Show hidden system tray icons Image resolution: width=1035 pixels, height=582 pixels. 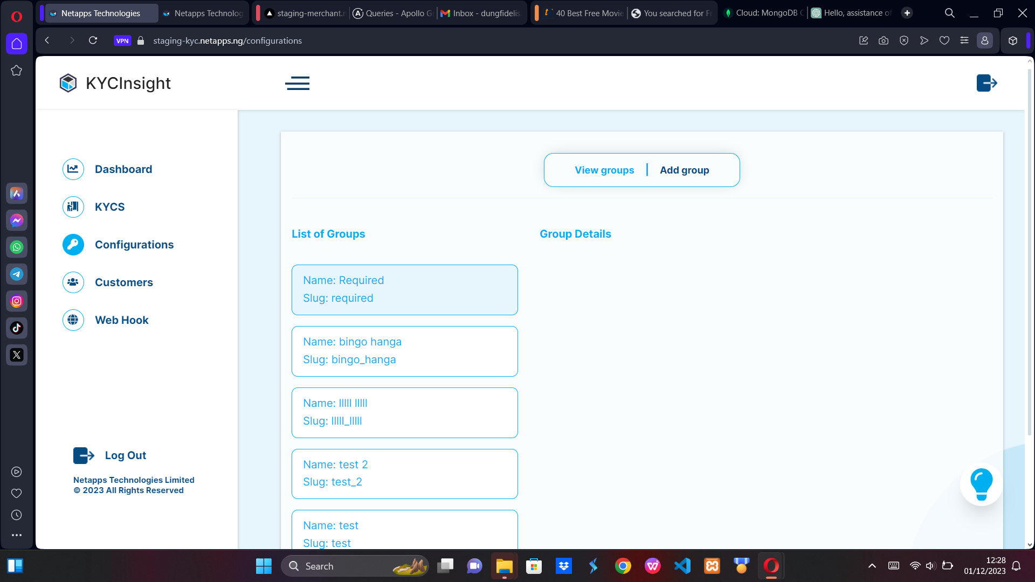872,566
